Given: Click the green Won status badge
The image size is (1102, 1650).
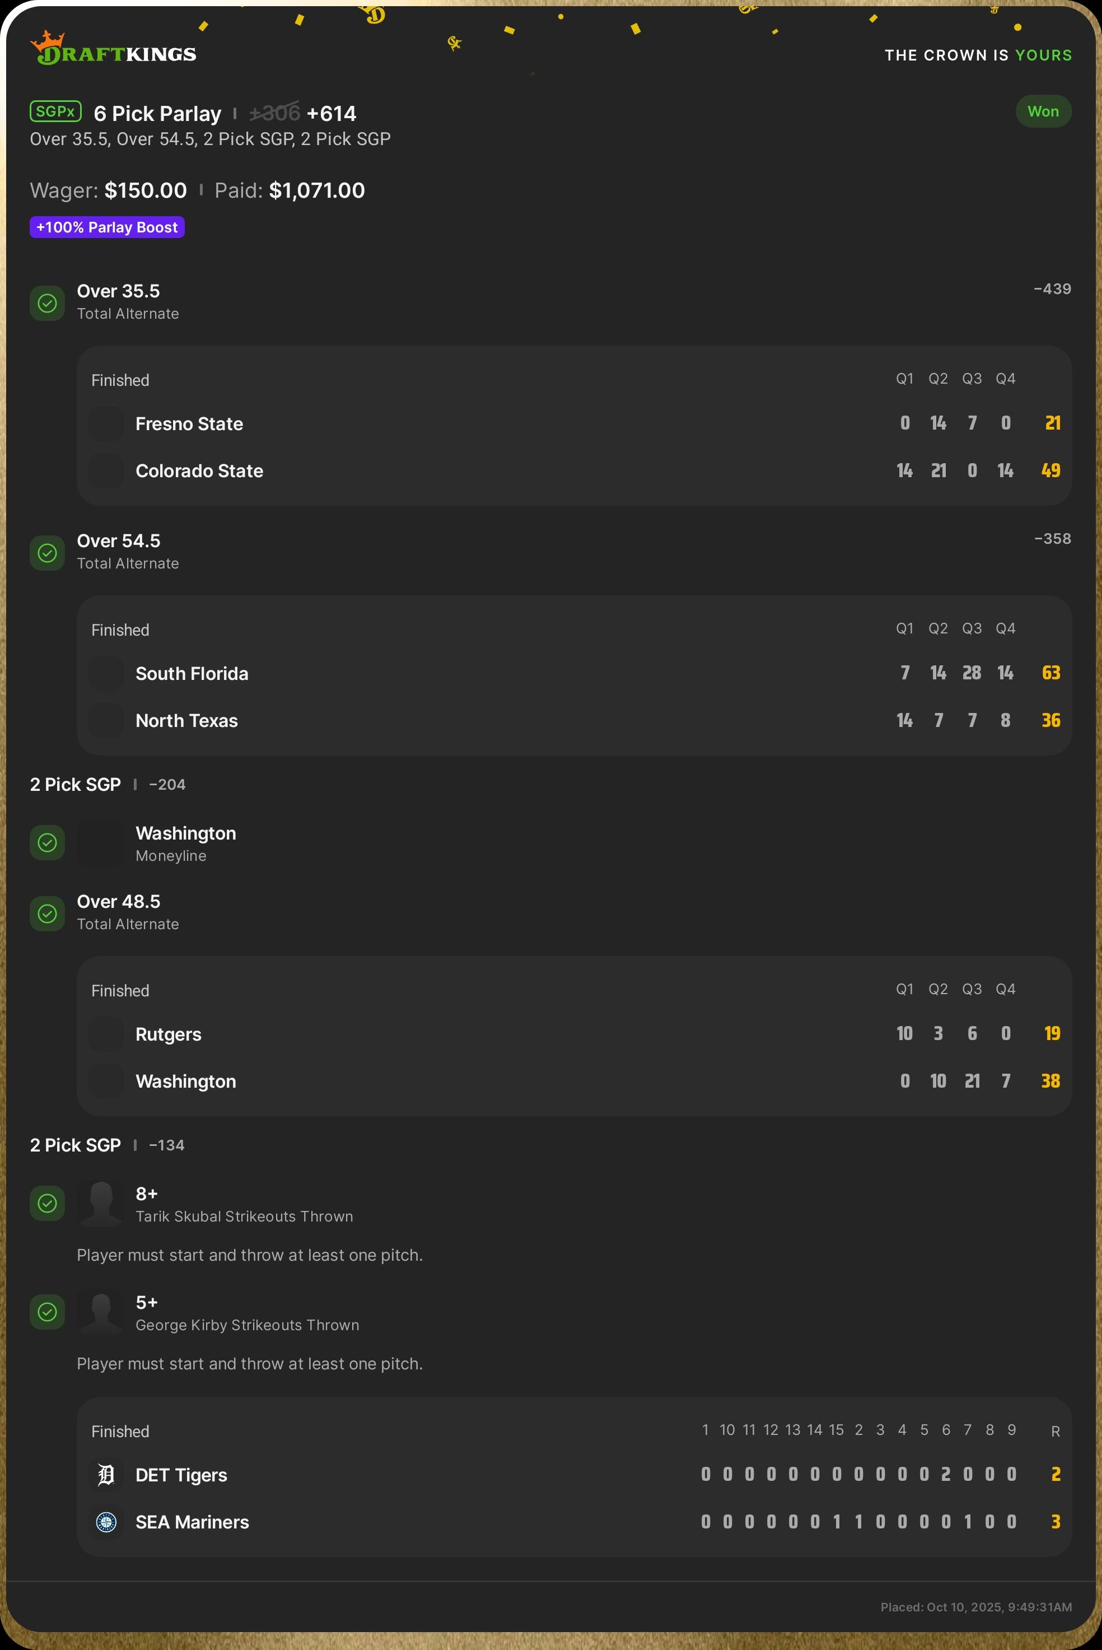Looking at the screenshot, I should (x=1043, y=112).
